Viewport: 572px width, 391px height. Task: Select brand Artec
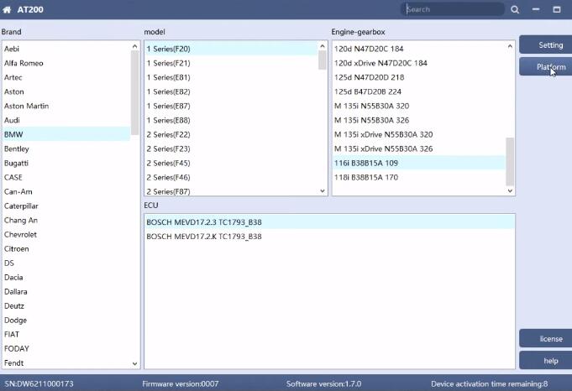(x=66, y=77)
